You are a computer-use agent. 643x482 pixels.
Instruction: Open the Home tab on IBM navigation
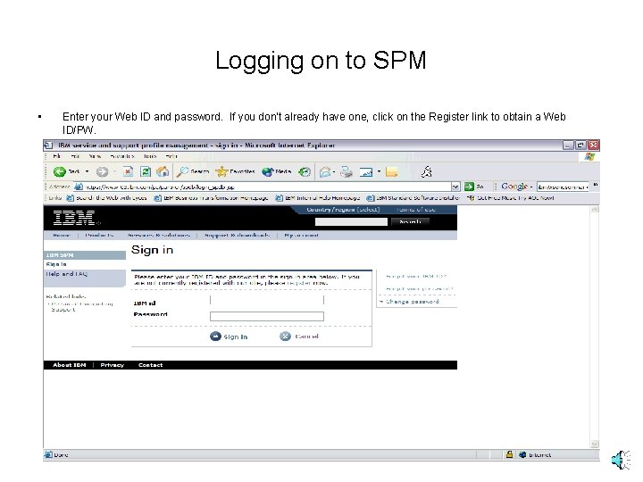click(x=62, y=236)
